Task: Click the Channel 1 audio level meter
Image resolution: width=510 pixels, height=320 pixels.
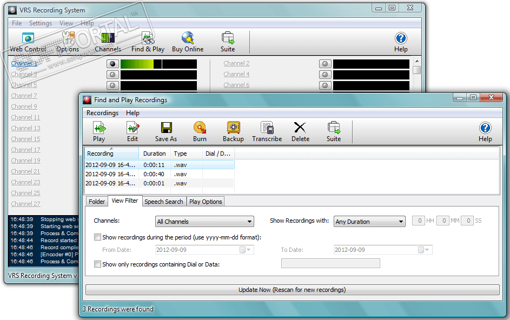Action: click(x=158, y=64)
